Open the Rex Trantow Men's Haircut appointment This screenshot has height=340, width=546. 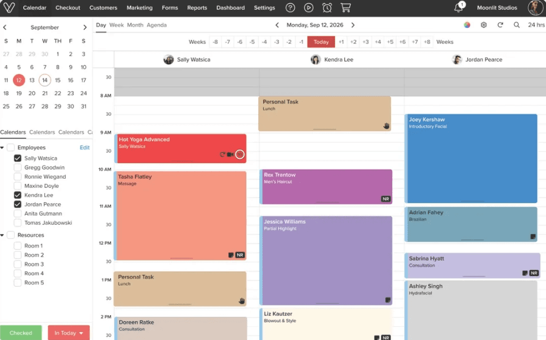pos(326,187)
